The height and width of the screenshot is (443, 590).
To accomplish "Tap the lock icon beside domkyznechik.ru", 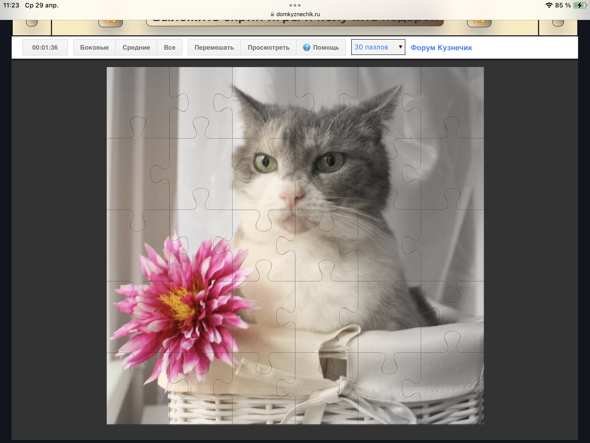I will [x=272, y=14].
